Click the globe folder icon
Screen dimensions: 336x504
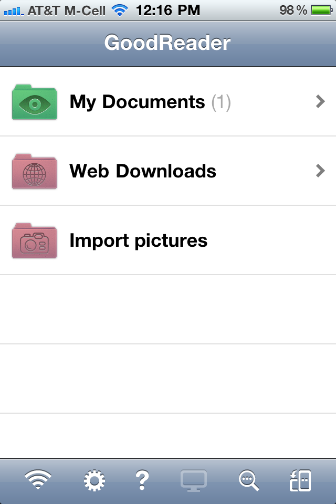click(34, 171)
